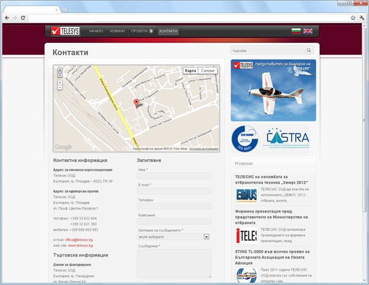Expand the Проекти menu arrow
The image size is (369, 285).
point(151,31)
